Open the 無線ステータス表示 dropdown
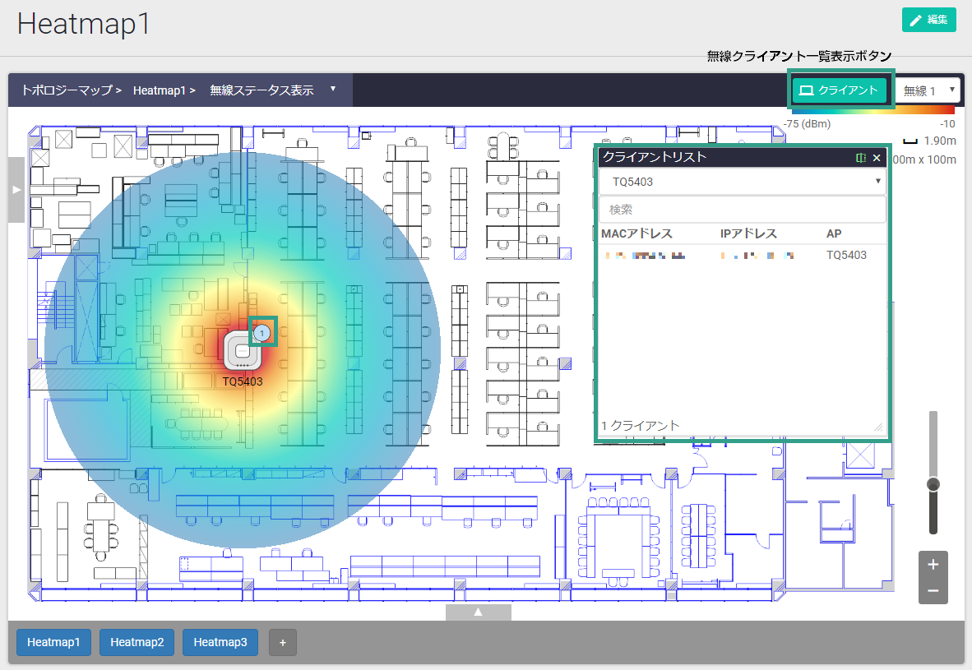The width and height of the screenshot is (972, 670). 272,90
